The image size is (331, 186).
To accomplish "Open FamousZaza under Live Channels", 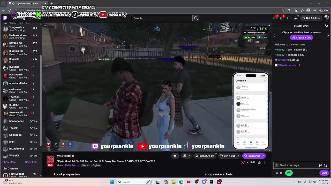I will tap(21, 175).
